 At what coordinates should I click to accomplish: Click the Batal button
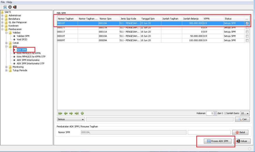[240, 132]
